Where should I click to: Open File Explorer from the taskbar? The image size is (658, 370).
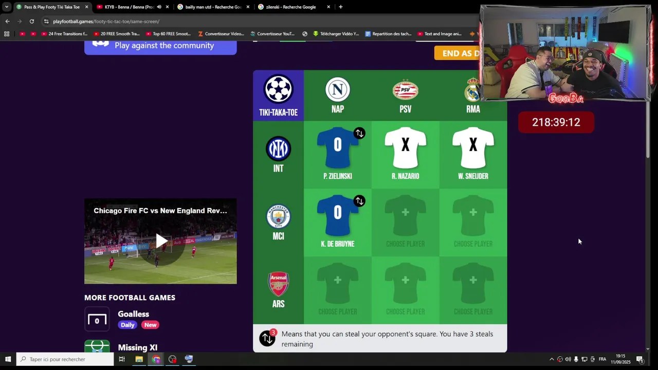[x=139, y=359]
